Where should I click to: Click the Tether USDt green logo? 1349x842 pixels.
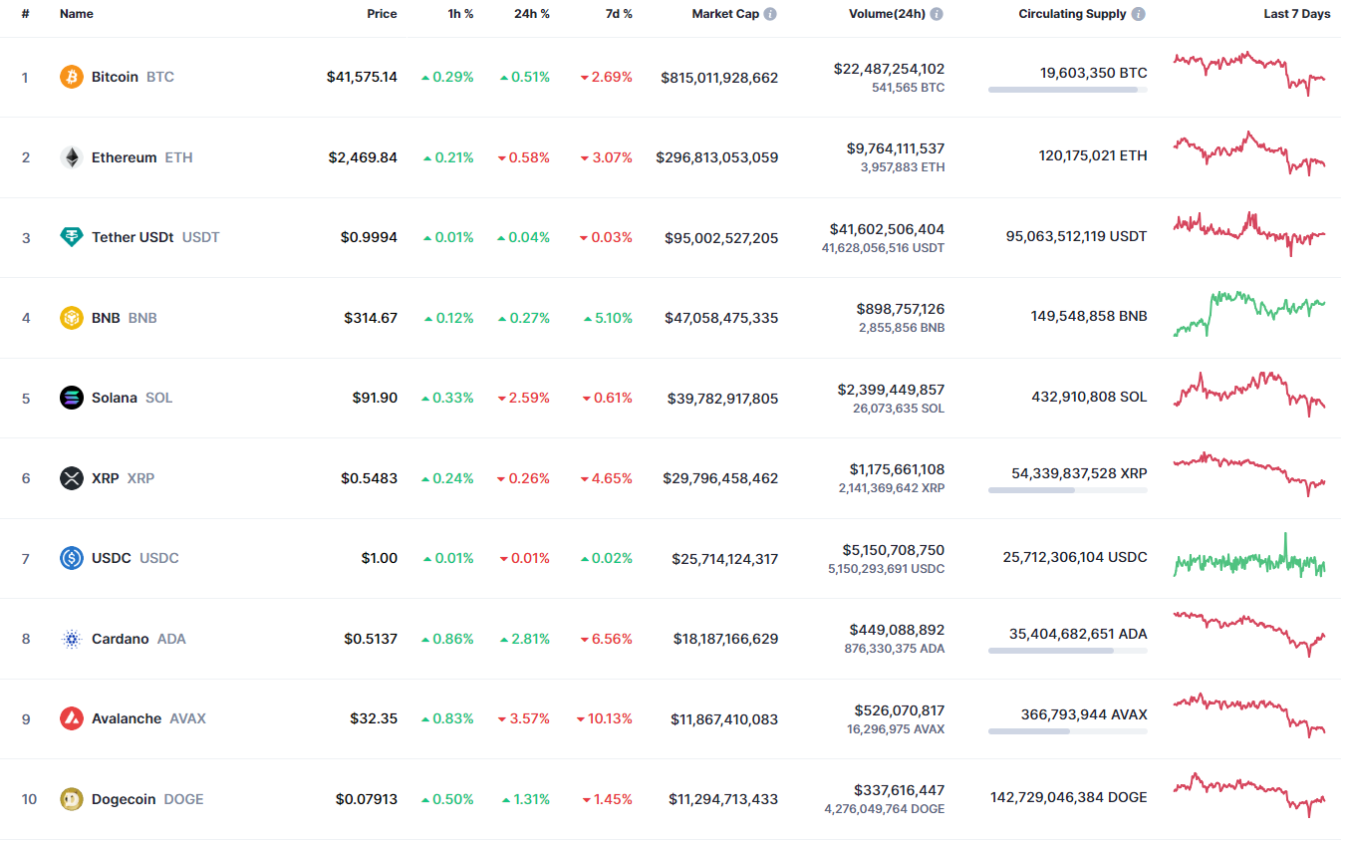(x=72, y=237)
